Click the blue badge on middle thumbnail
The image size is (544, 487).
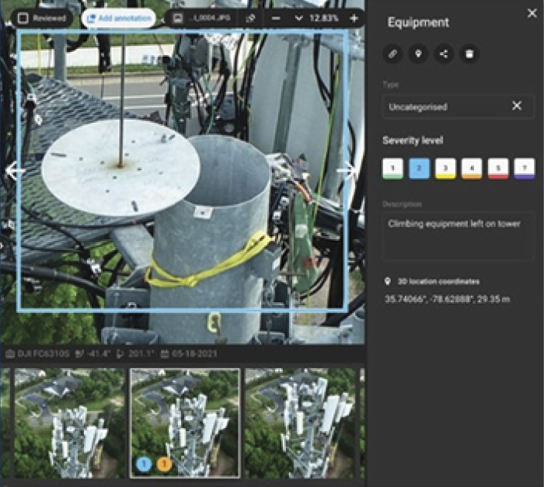click(144, 464)
